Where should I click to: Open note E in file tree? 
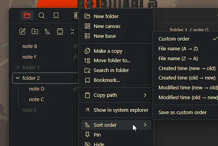pyautogui.click(x=29, y=110)
